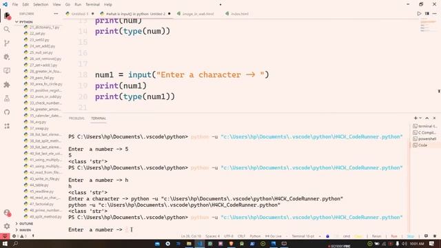Open the Source Control view
This screenshot has width=441, height=248.
pos(7,43)
